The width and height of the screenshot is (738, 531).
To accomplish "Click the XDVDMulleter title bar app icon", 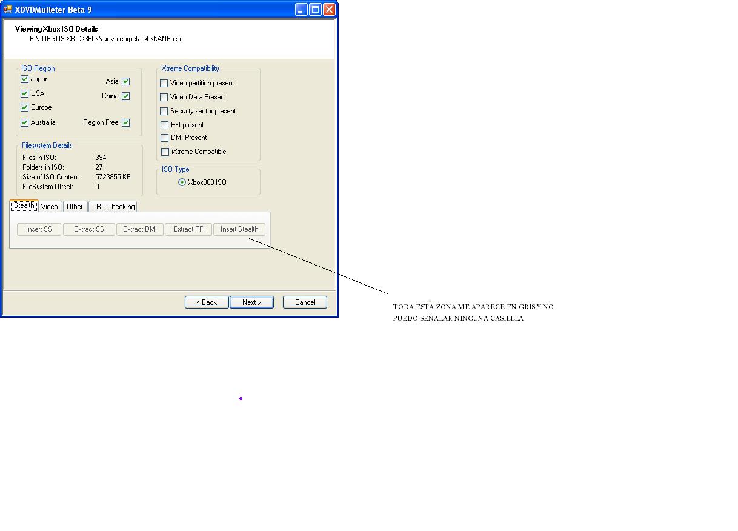I will (x=8, y=10).
